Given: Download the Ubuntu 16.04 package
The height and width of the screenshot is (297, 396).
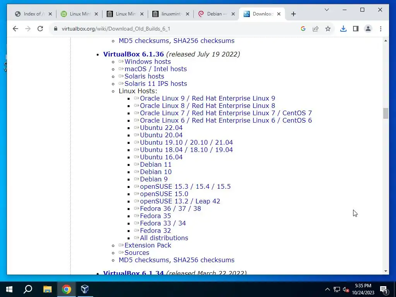Looking at the screenshot, I should click(x=161, y=157).
